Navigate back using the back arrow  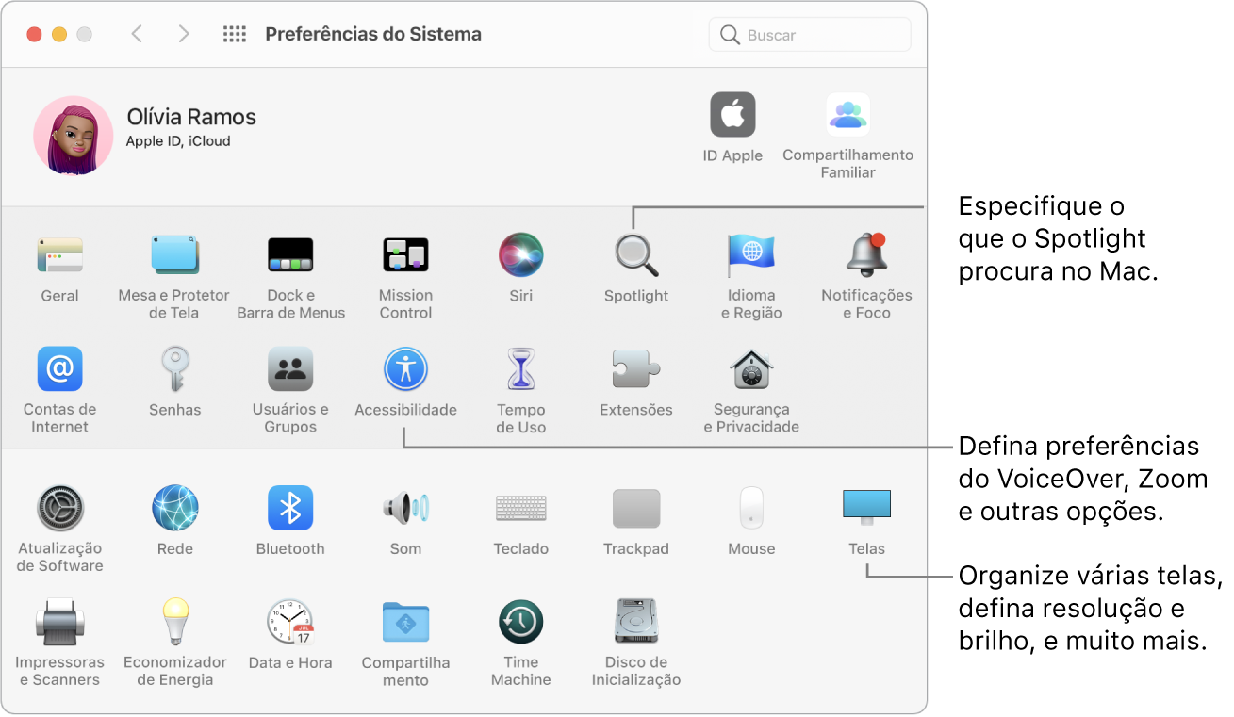click(x=137, y=34)
